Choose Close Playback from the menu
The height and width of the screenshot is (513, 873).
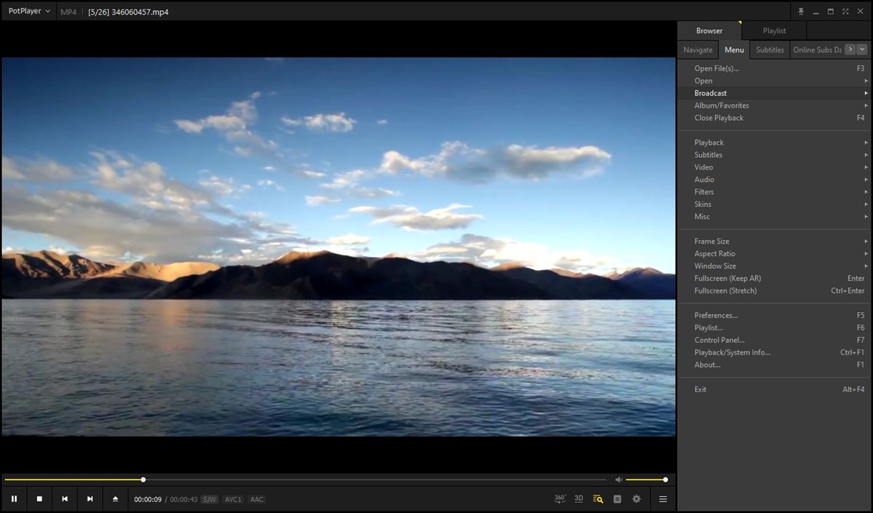[x=774, y=118]
